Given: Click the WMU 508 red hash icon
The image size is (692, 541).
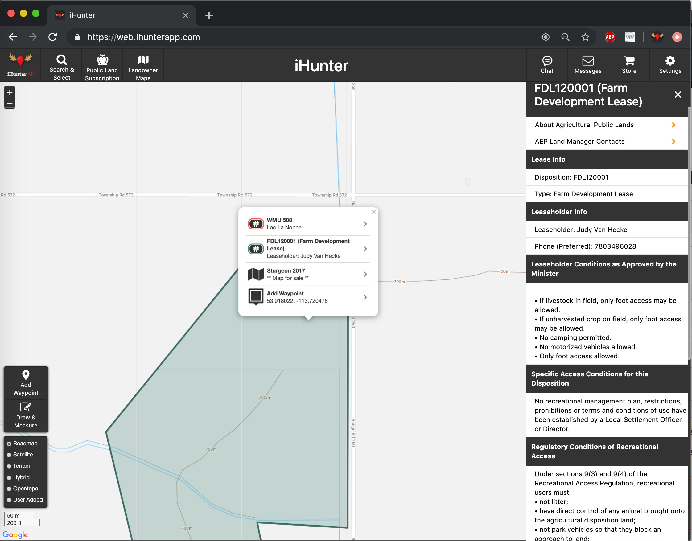Looking at the screenshot, I should tap(255, 224).
